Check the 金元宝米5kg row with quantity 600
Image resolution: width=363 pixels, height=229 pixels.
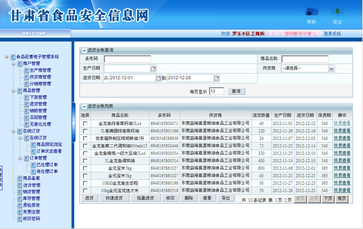(x=85, y=168)
